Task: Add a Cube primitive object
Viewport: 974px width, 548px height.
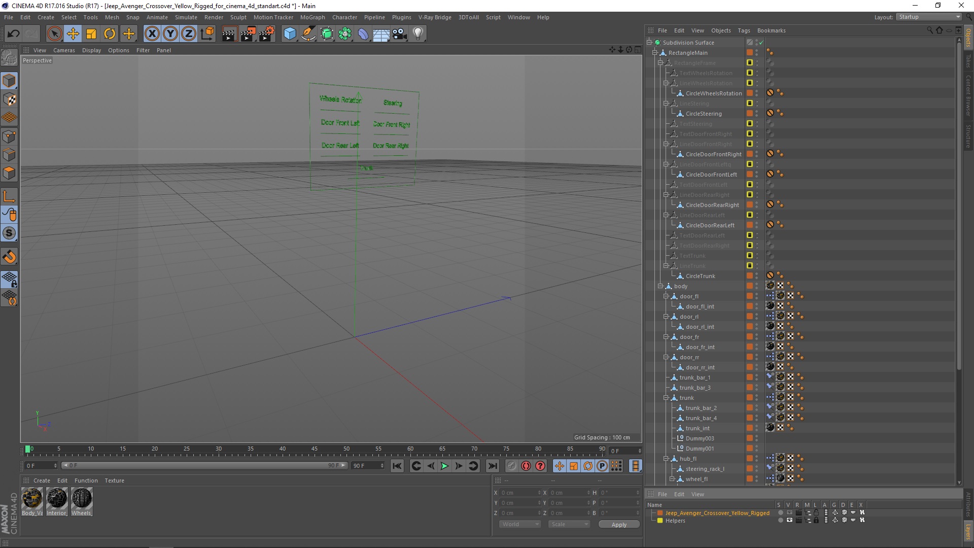Action: point(290,34)
